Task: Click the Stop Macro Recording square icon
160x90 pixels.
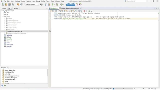Action: point(86,11)
